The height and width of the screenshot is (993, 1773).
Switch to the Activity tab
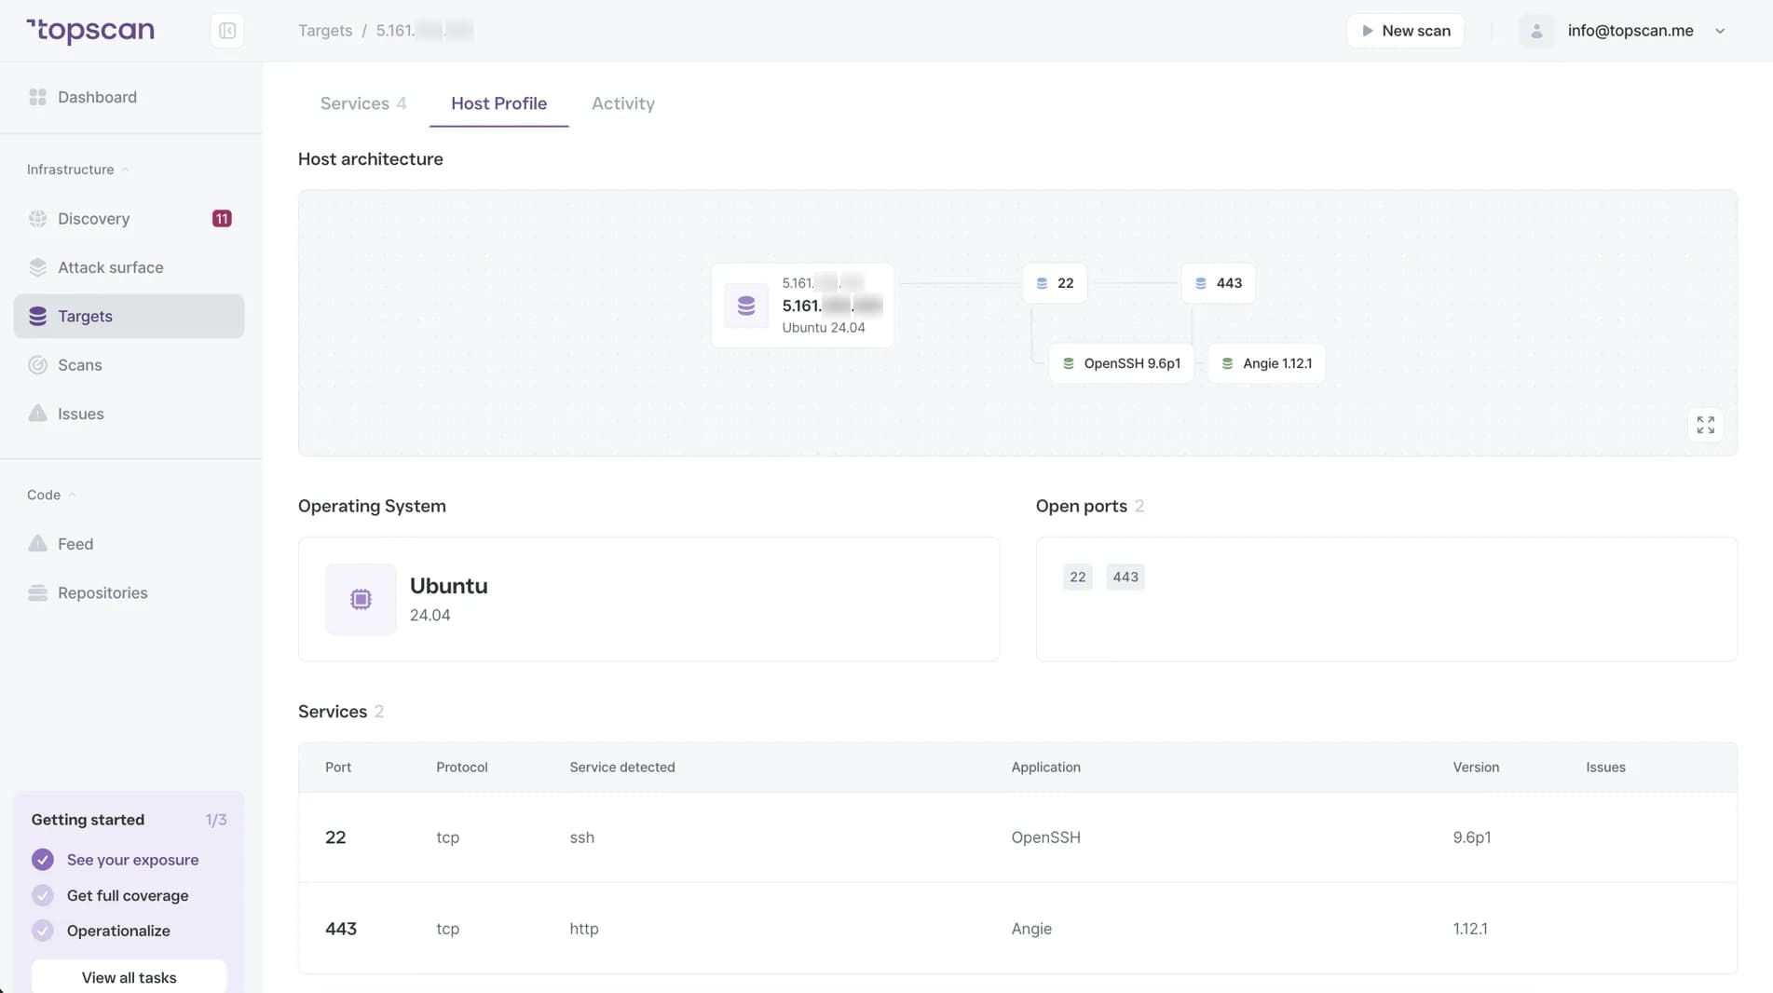point(622,103)
